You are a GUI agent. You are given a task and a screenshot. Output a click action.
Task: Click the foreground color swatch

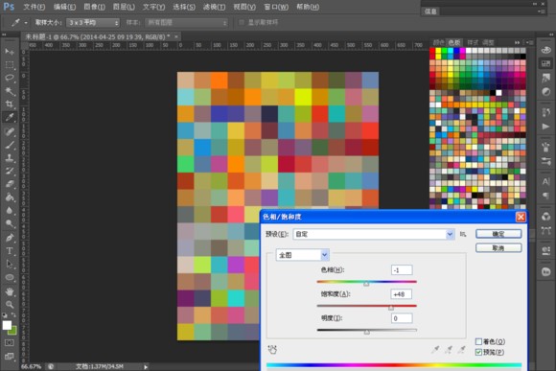7,325
